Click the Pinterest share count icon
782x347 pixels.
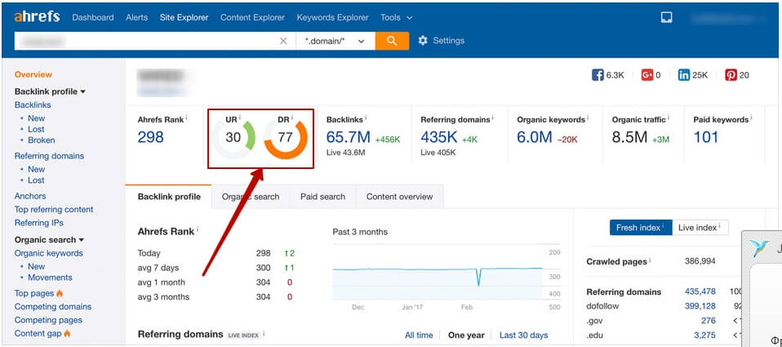pyautogui.click(x=731, y=75)
